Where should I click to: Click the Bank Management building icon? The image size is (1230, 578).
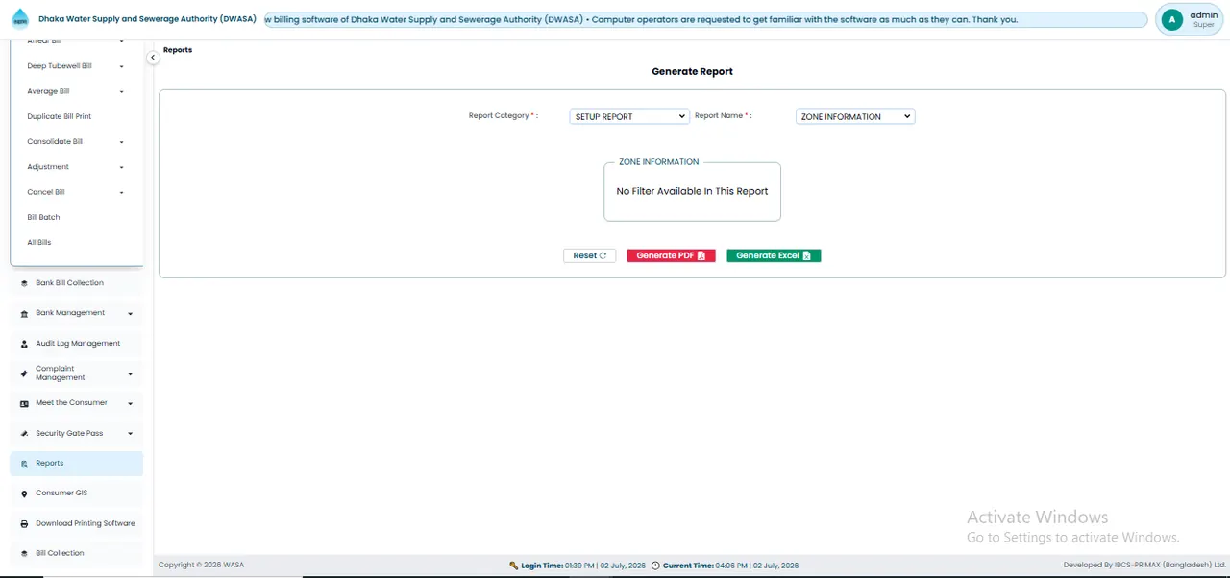click(24, 313)
